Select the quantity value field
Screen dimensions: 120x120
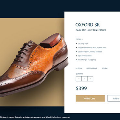click(85, 79)
